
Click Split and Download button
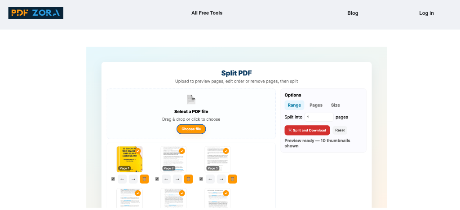(x=307, y=130)
